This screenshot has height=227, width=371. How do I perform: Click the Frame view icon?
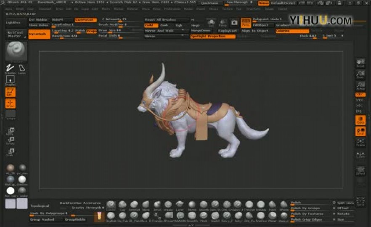coord(360,143)
